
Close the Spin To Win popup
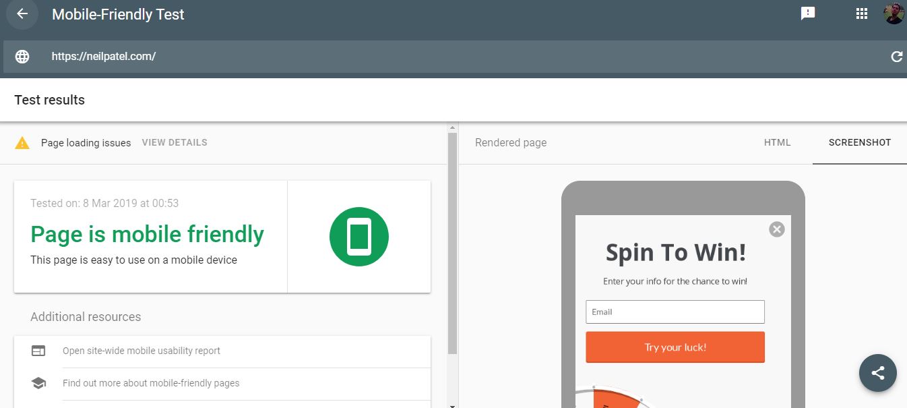point(777,229)
